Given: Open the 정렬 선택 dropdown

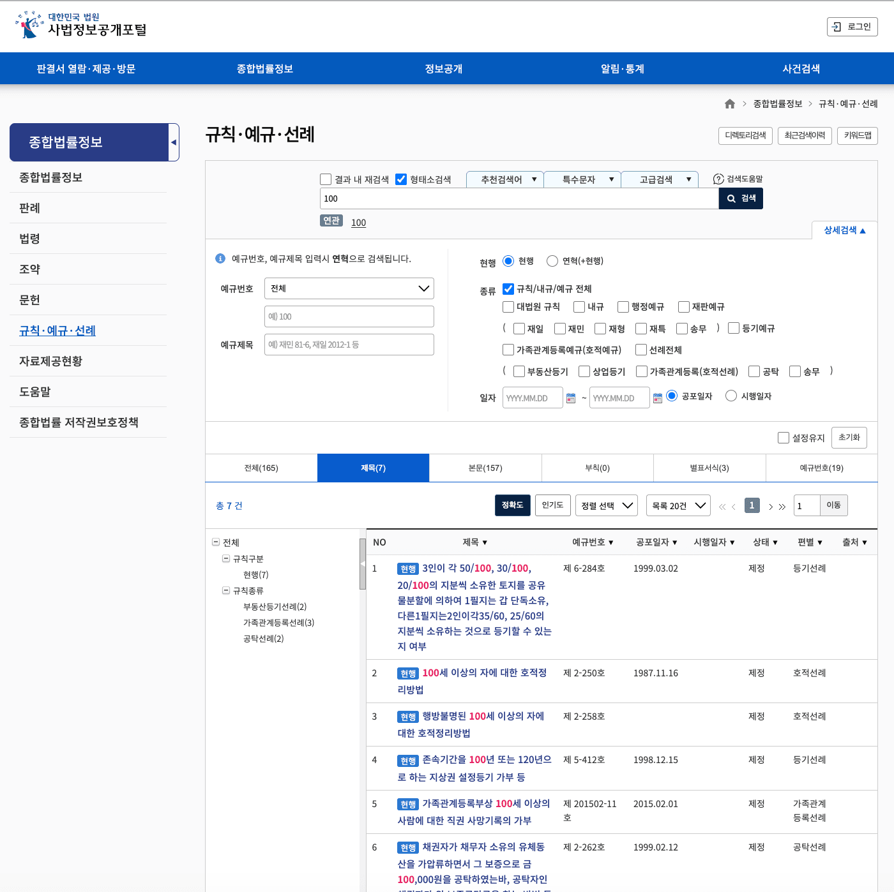Looking at the screenshot, I should [x=607, y=505].
